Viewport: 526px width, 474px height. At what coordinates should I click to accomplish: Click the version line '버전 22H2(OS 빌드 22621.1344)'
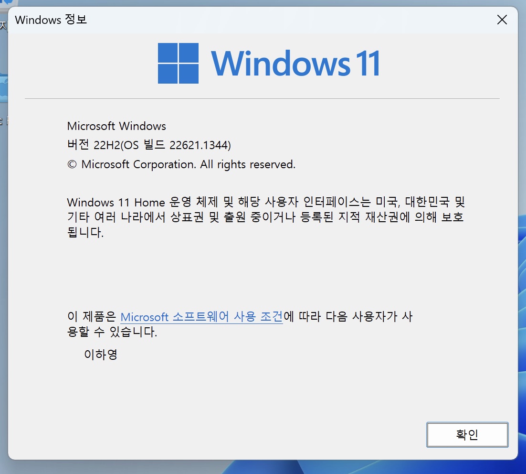tap(149, 145)
